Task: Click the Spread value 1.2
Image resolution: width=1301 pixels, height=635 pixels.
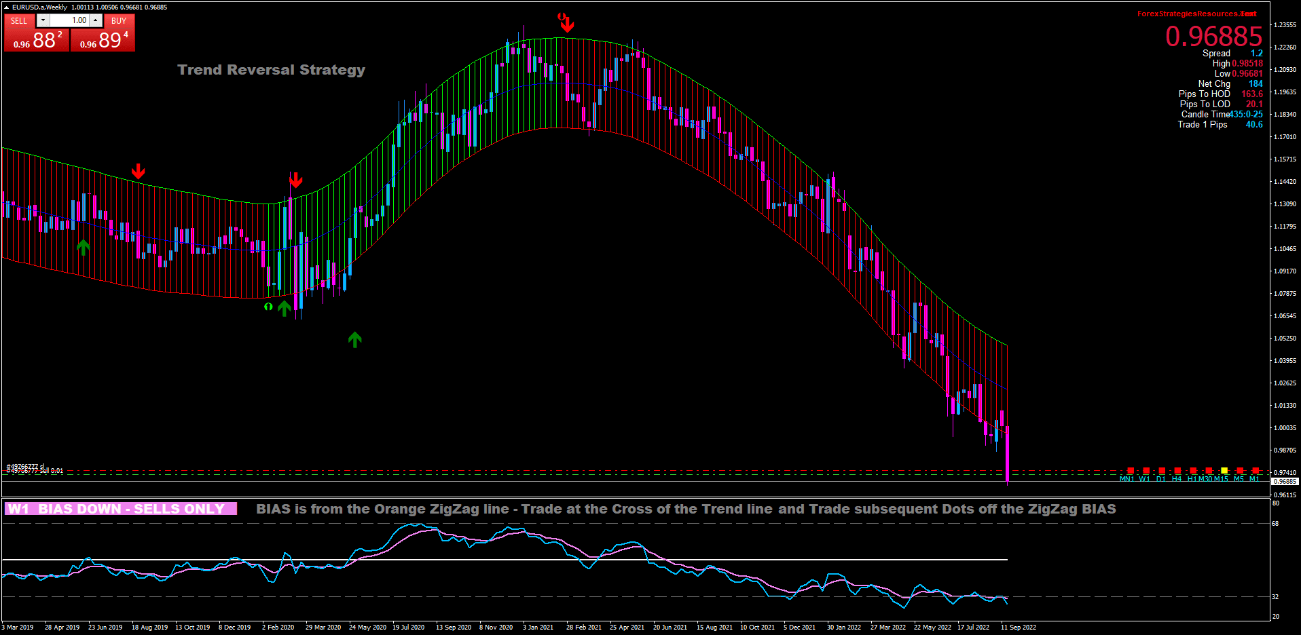Action: click(x=1257, y=53)
